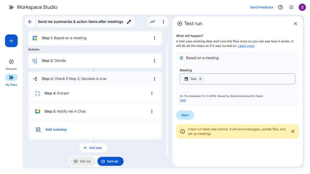Select Step 1: Based on a meeting

95,38
